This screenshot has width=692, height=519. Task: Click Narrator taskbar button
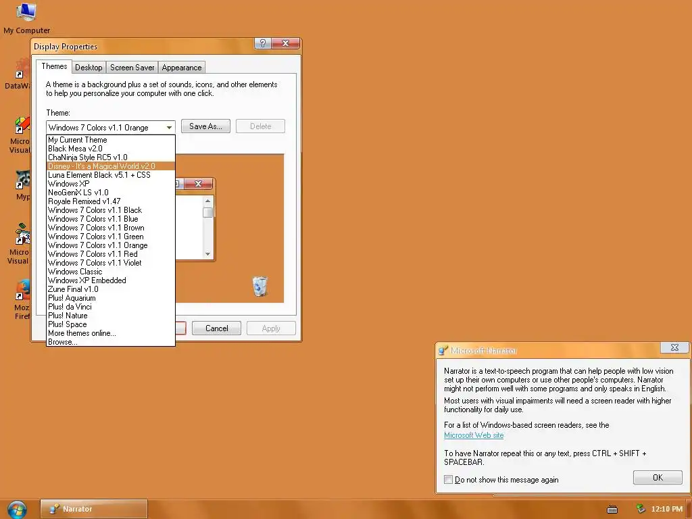[x=94, y=509]
